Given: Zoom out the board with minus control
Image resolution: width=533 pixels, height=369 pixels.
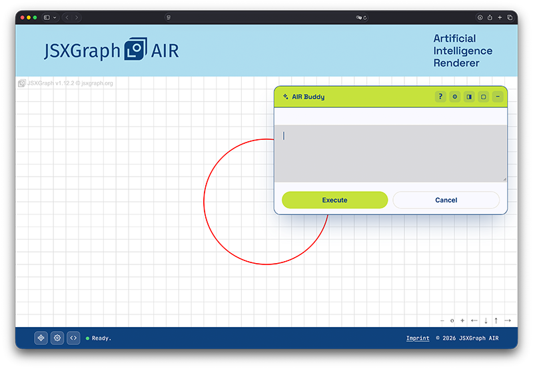Looking at the screenshot, I should [442, 320].
